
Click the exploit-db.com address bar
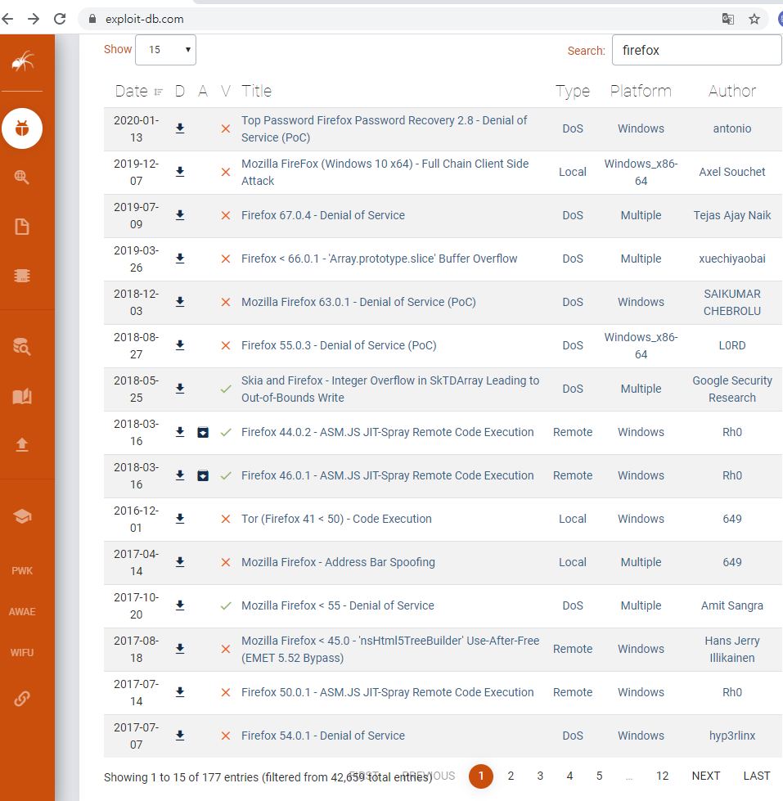(398, 19)
